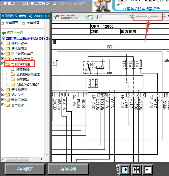Screen dimensions: 169x176
Task: Click the Macromedia FlashPaper logo
Action: tap(66, 17)
